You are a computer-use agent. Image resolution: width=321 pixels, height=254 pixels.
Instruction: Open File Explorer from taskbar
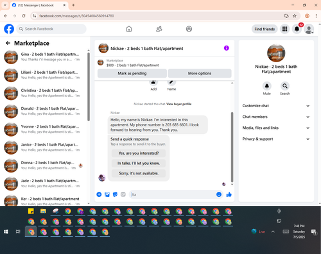coord(43,211)
